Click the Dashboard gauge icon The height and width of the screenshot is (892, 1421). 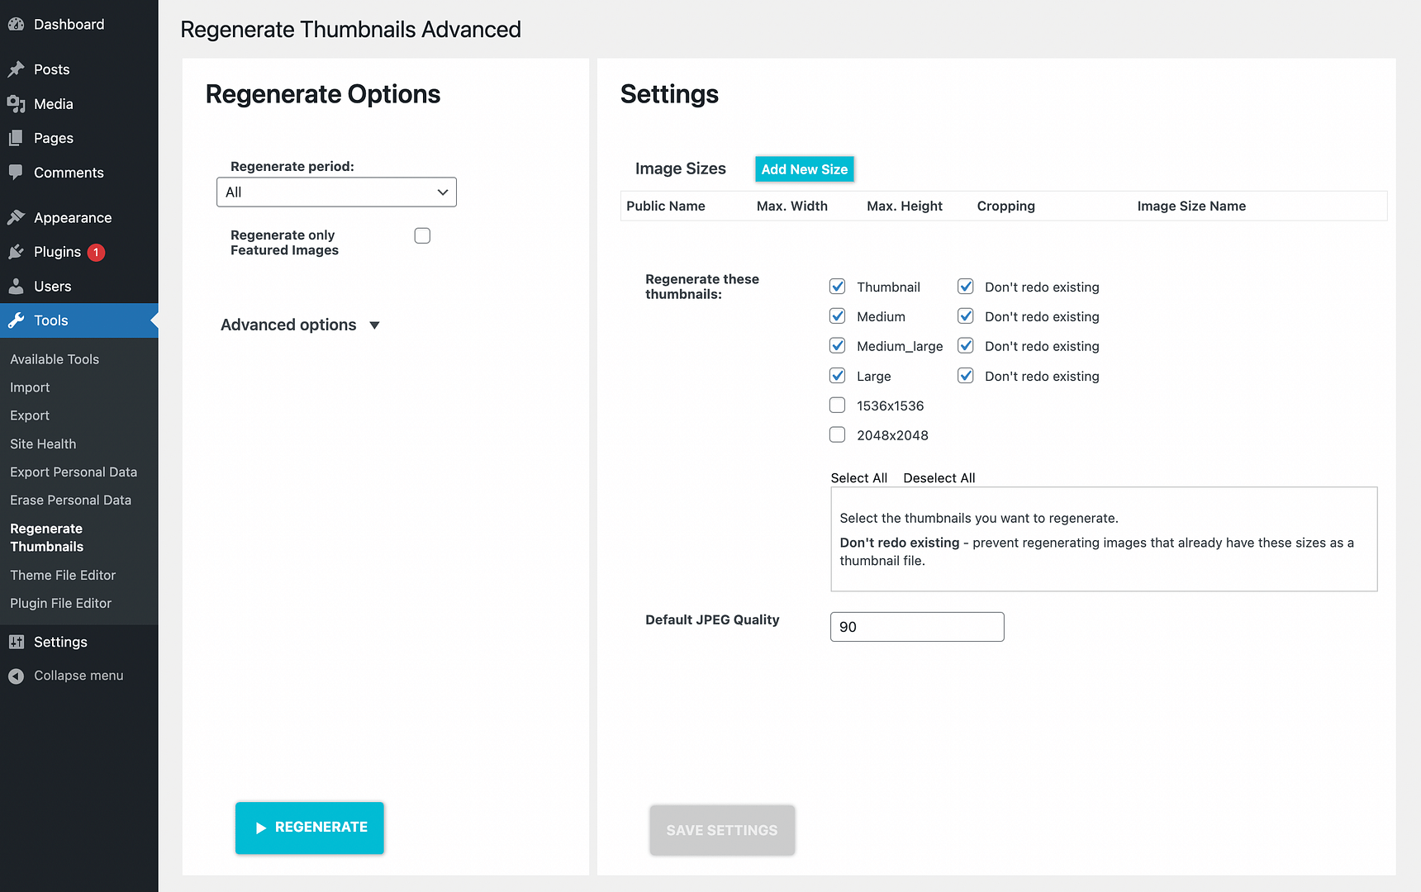click(x=16, y=25)
